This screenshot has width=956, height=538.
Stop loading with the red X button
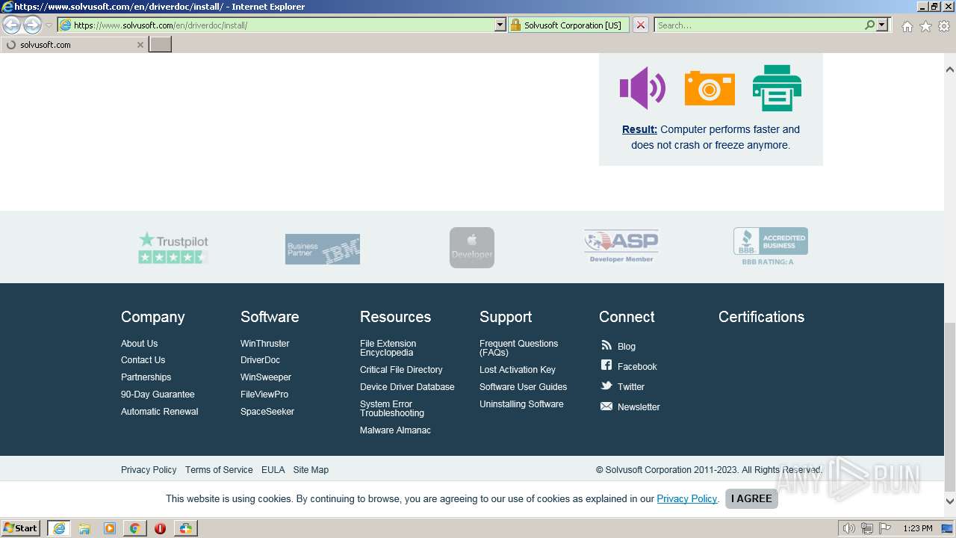pyautogui.click(x=641, y=25)
